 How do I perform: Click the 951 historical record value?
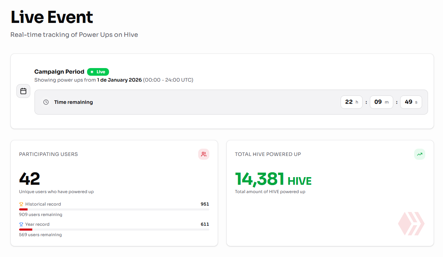tap(205, 204)
